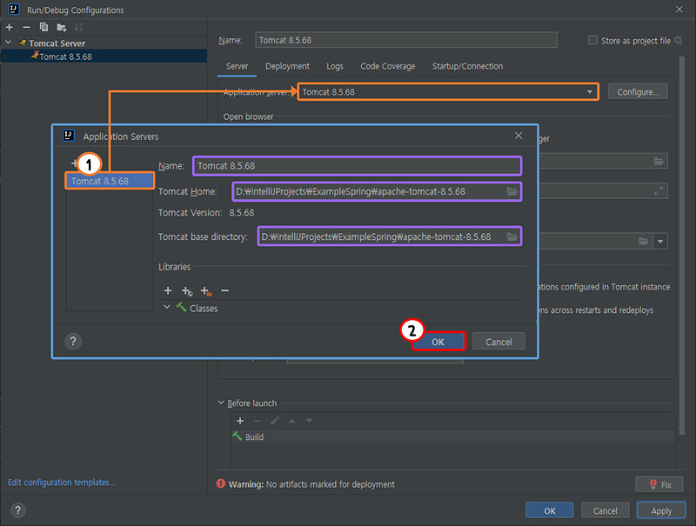Click the Configure... button
Image resolution: width=696 pixels, height=526 pixels.
pos(638,92)
